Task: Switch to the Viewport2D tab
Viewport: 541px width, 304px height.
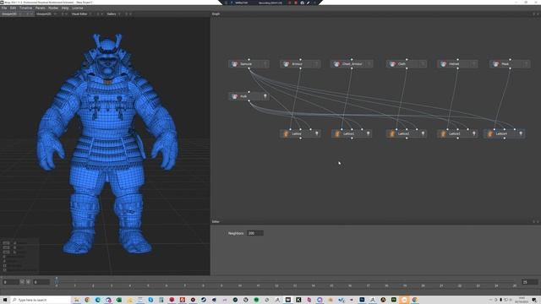Action: [44, 14]
